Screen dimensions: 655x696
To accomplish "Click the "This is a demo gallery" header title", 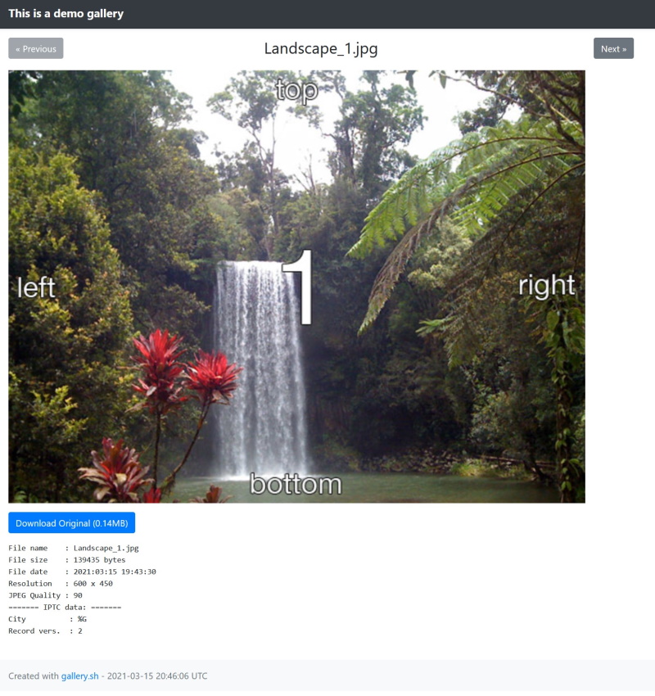I will pyautogui.click(x=66, y=14).
